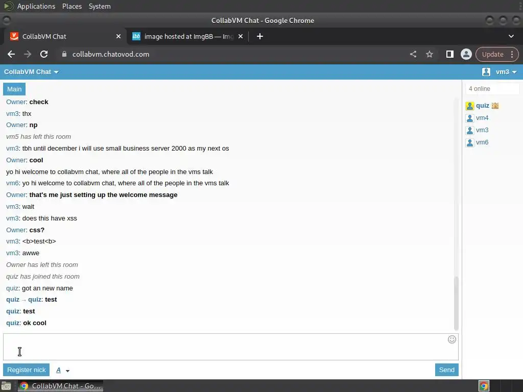Share this page via the share icon
523x392 pixels.
pyautogui.click(x=413, y=54)
